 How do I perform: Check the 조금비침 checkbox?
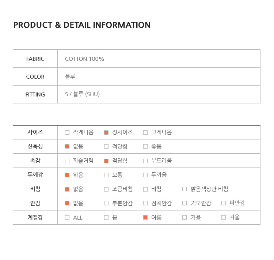coord(106,189)
